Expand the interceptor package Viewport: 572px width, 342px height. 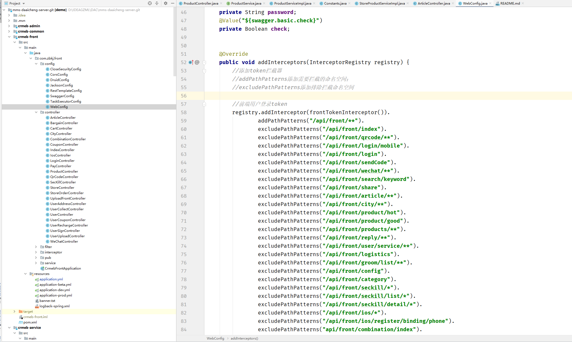point(36,252)
